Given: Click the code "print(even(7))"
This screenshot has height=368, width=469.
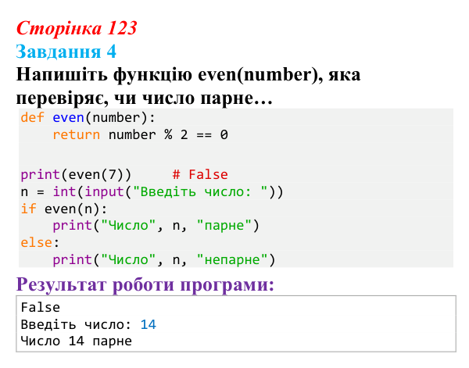Looking at the screenshot, I should pyautogui.click(x=76, y=174).
